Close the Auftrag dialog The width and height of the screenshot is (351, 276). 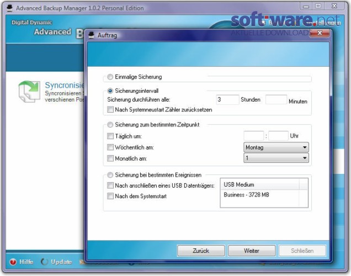pos(320,33)
